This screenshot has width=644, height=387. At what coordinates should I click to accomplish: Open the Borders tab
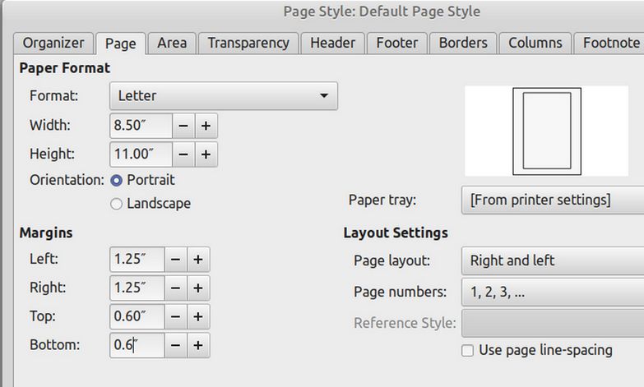[x=463, y=43]
